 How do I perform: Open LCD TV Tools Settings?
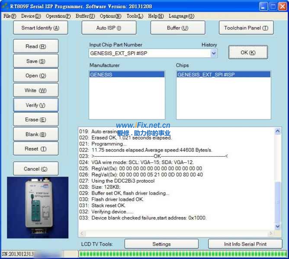click(161, 244)
